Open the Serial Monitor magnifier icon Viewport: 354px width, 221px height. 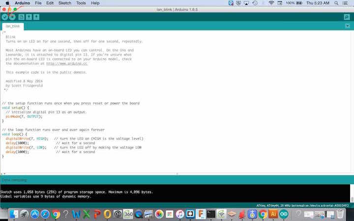(x=347, y=17)
